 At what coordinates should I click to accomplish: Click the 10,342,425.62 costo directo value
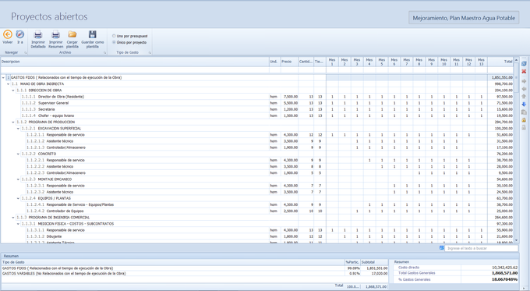(504, 268)
